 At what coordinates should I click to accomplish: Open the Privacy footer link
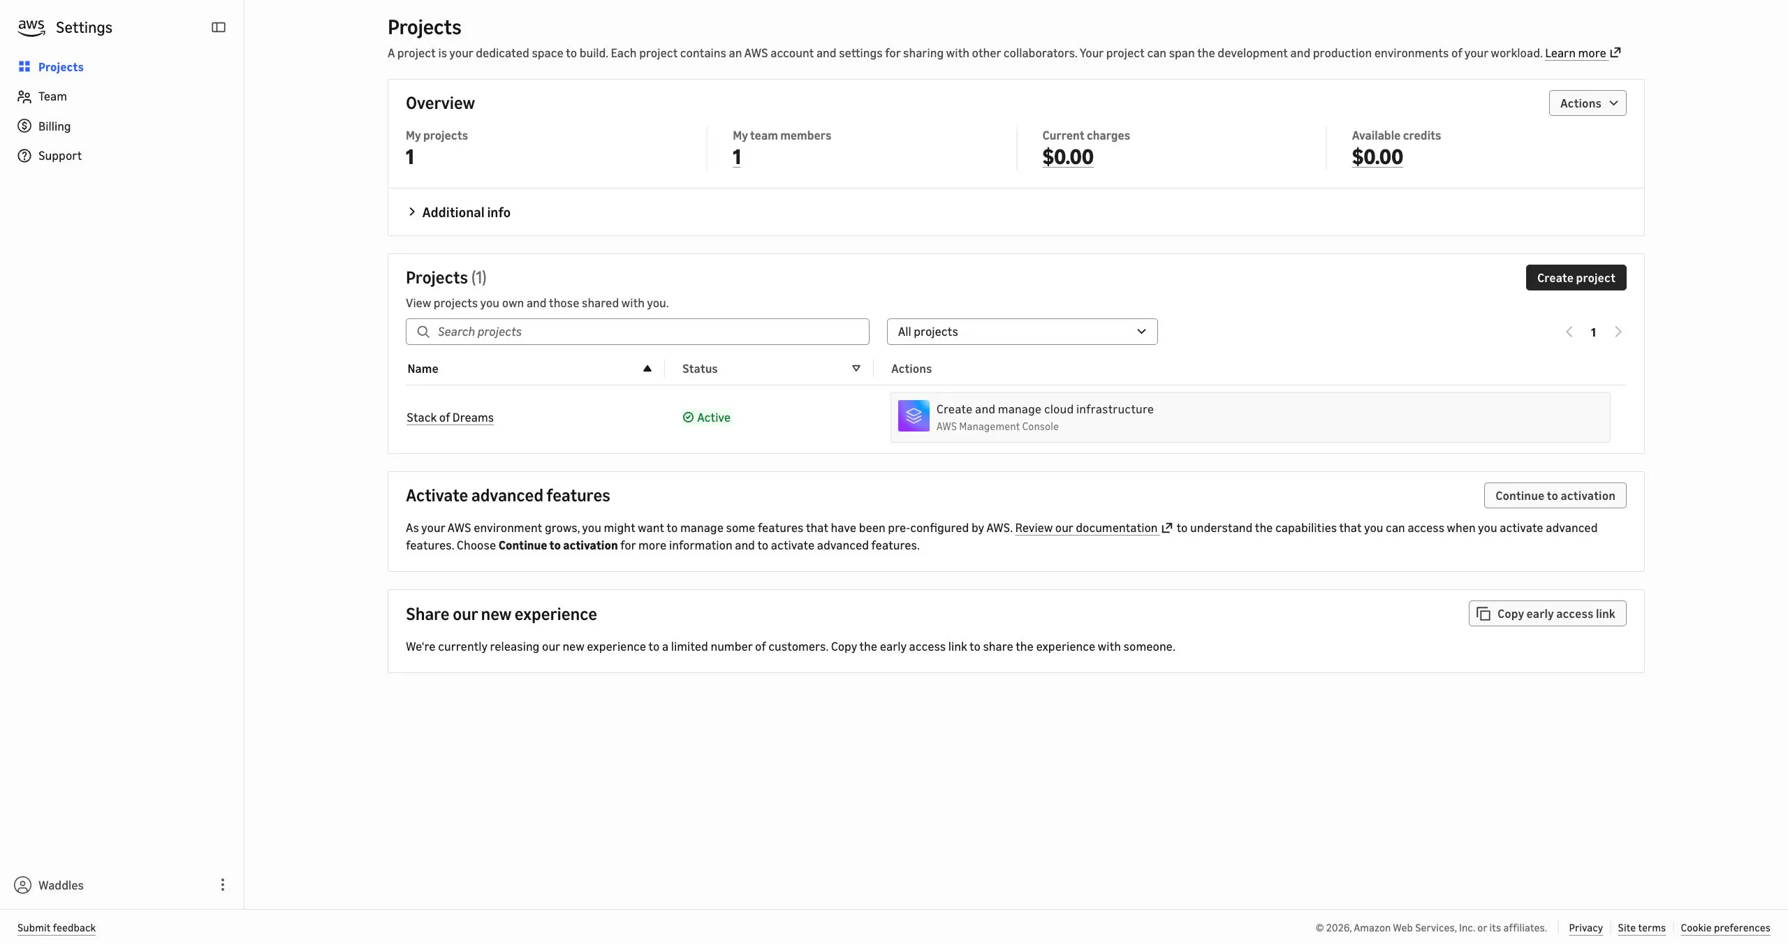tap(1585, 928)
